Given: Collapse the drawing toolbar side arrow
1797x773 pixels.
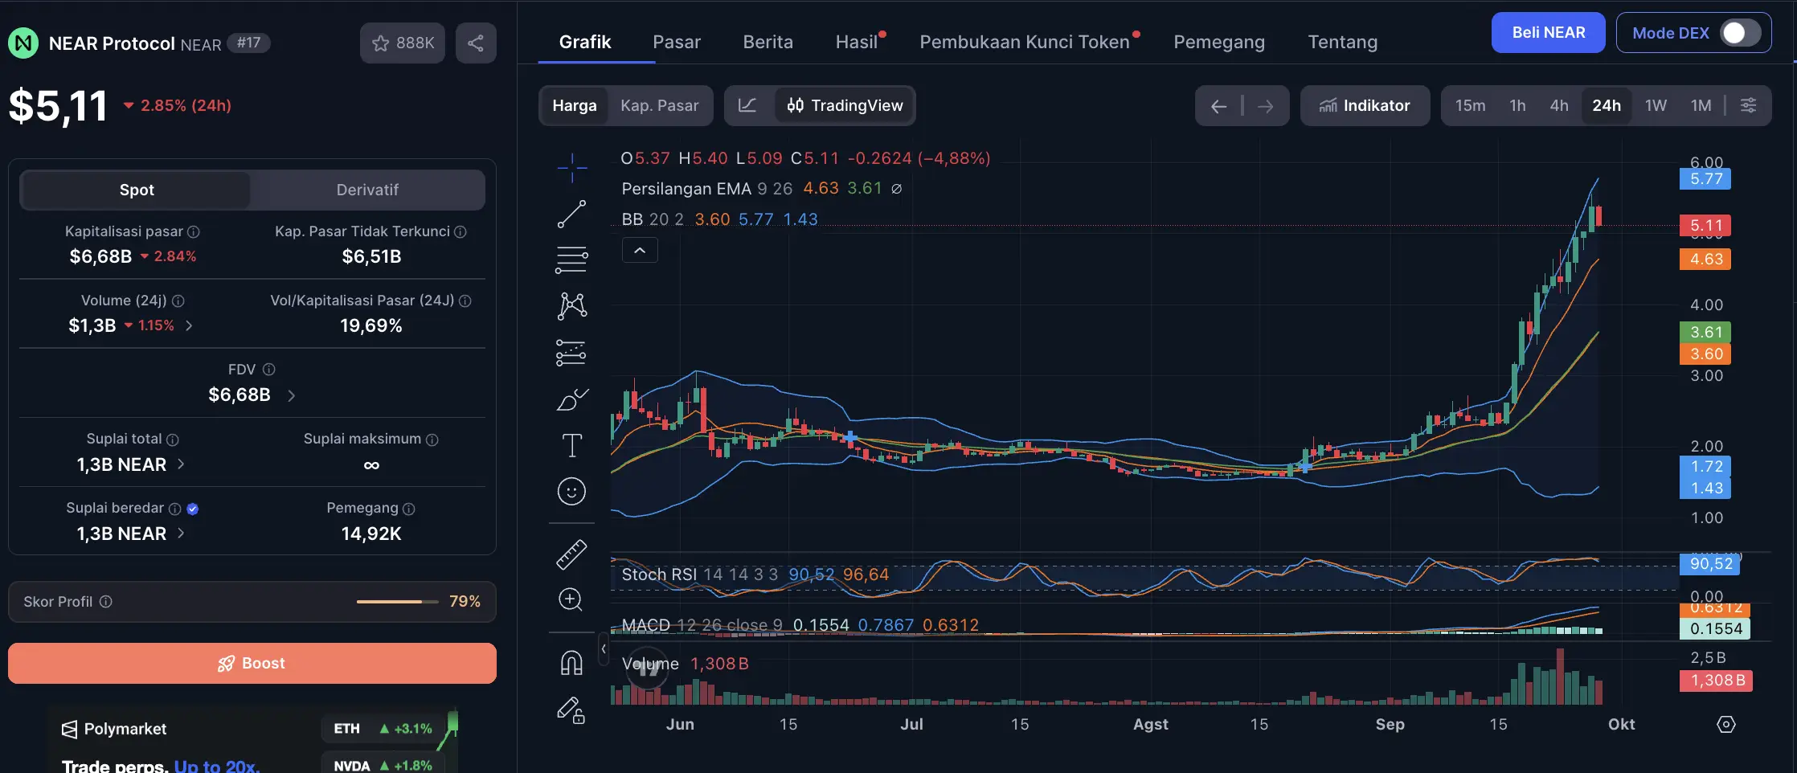Looking at the screenshot, I should pos(604,649).
